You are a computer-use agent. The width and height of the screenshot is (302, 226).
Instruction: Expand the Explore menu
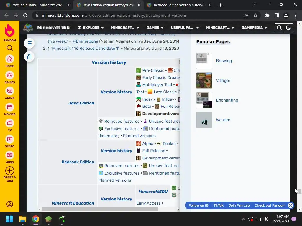(91, 28)
